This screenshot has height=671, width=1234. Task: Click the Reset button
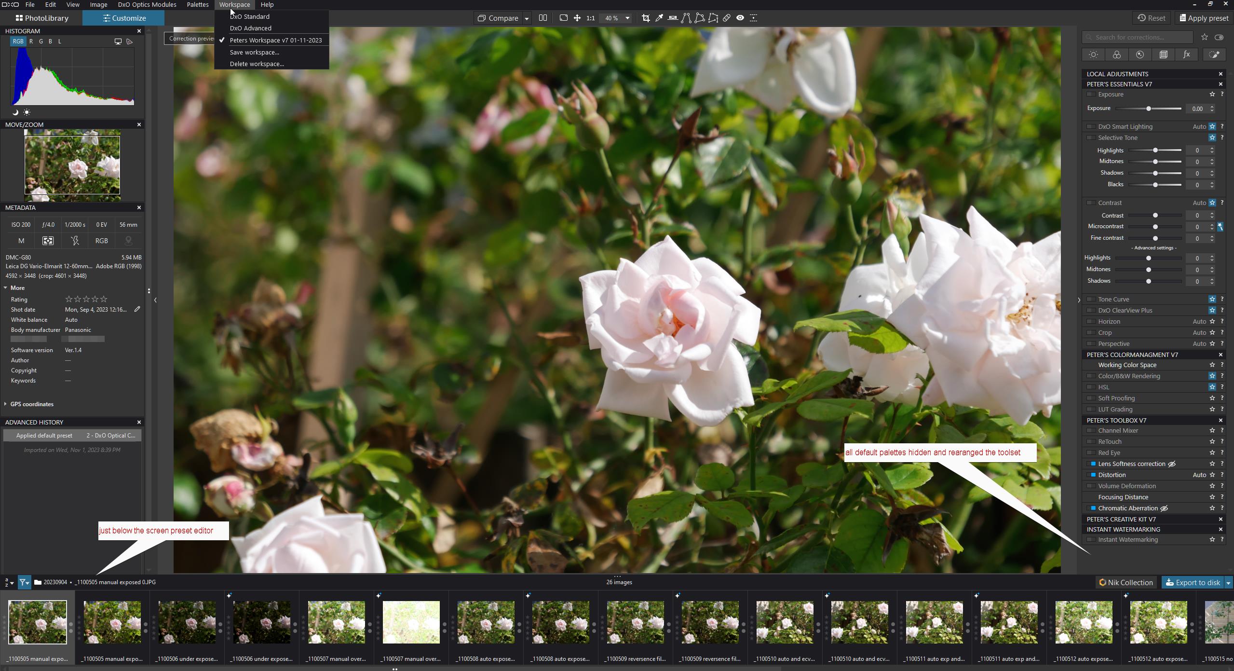point(1152,18)
